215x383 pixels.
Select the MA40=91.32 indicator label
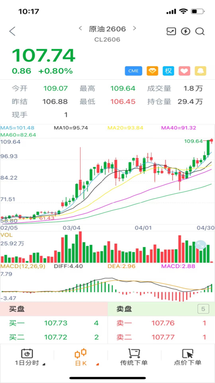[x=178, y=128]
